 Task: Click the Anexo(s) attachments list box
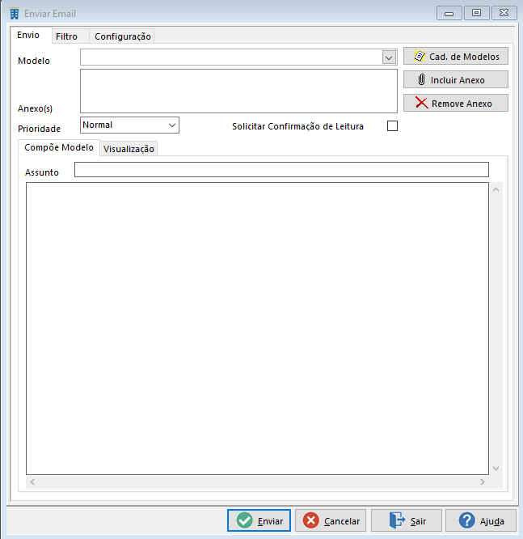click(238, 91)
